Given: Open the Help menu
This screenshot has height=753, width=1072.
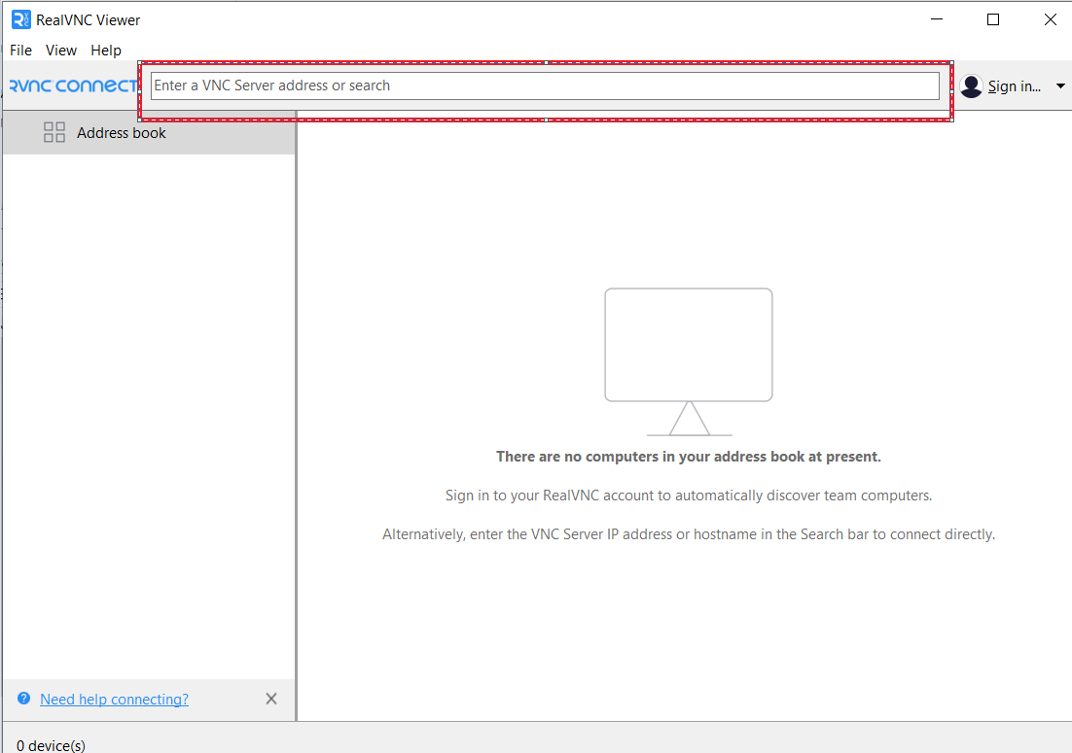Looking at the screenshot, I should pos(106,51).
